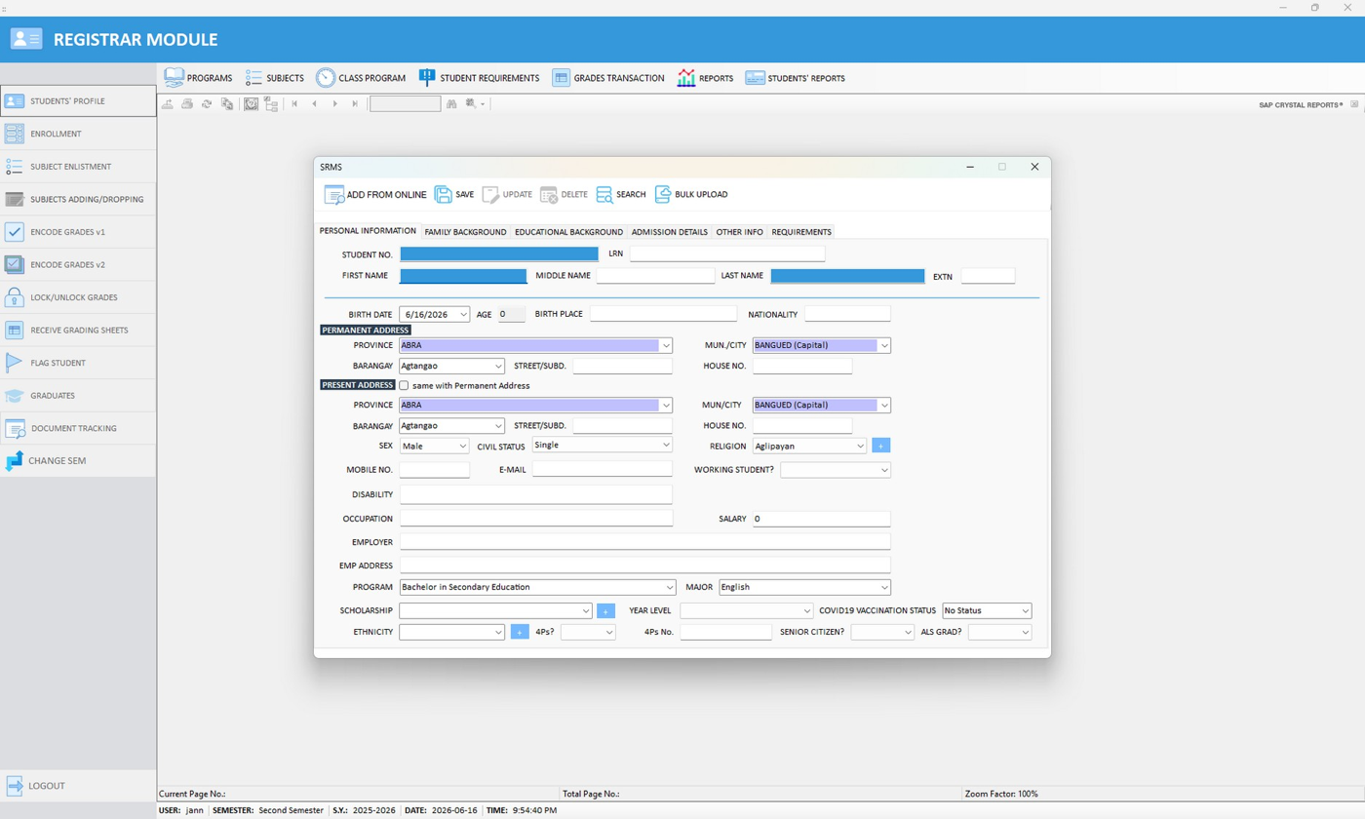Click the plus button beside Scholarship
Viewport: 1365px width, 819px height.
tap(606, 610)
